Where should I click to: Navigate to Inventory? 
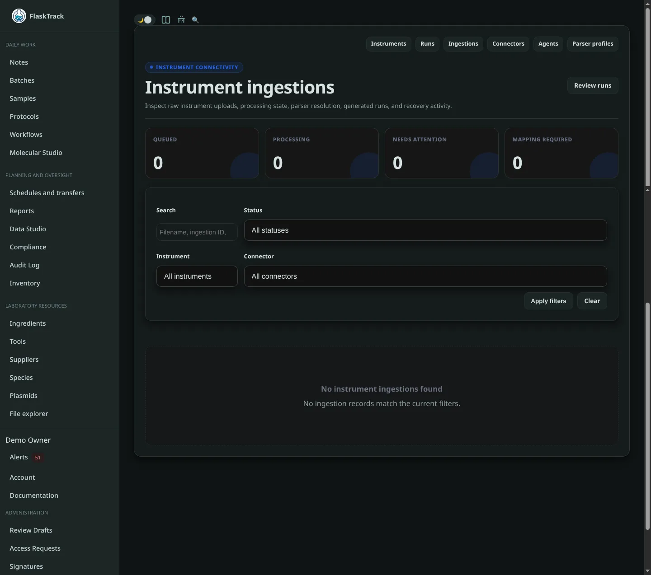[25, 283]
